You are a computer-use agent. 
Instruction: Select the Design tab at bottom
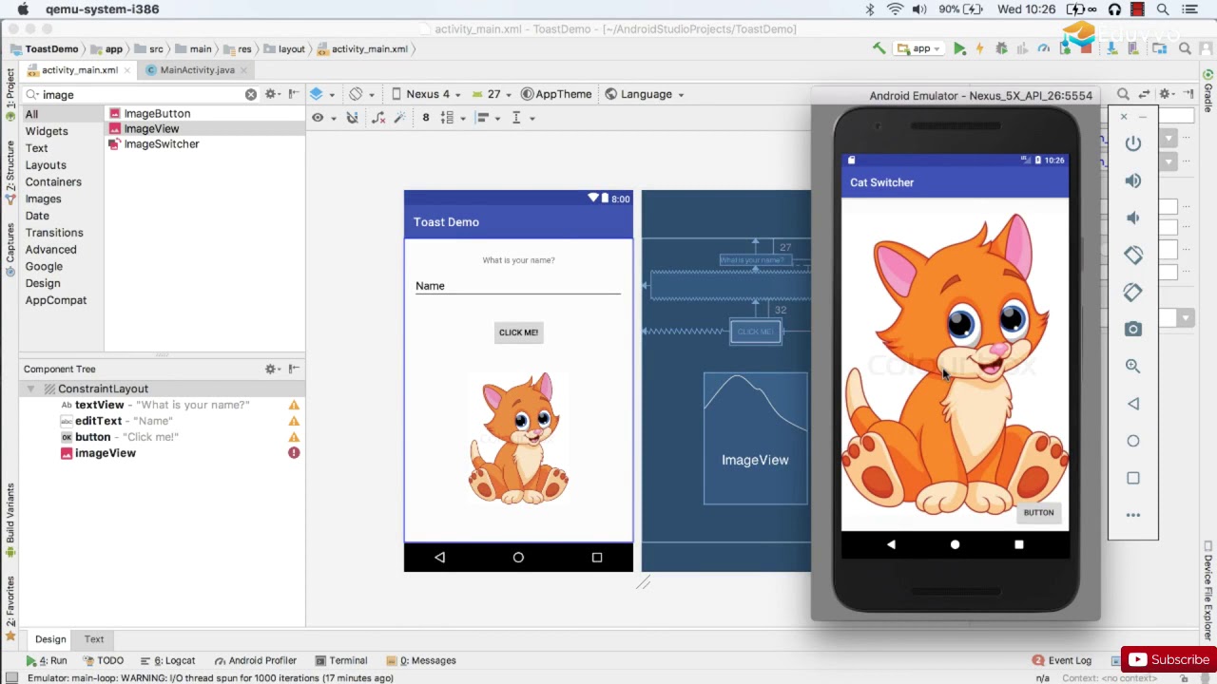tap(50, 639)
